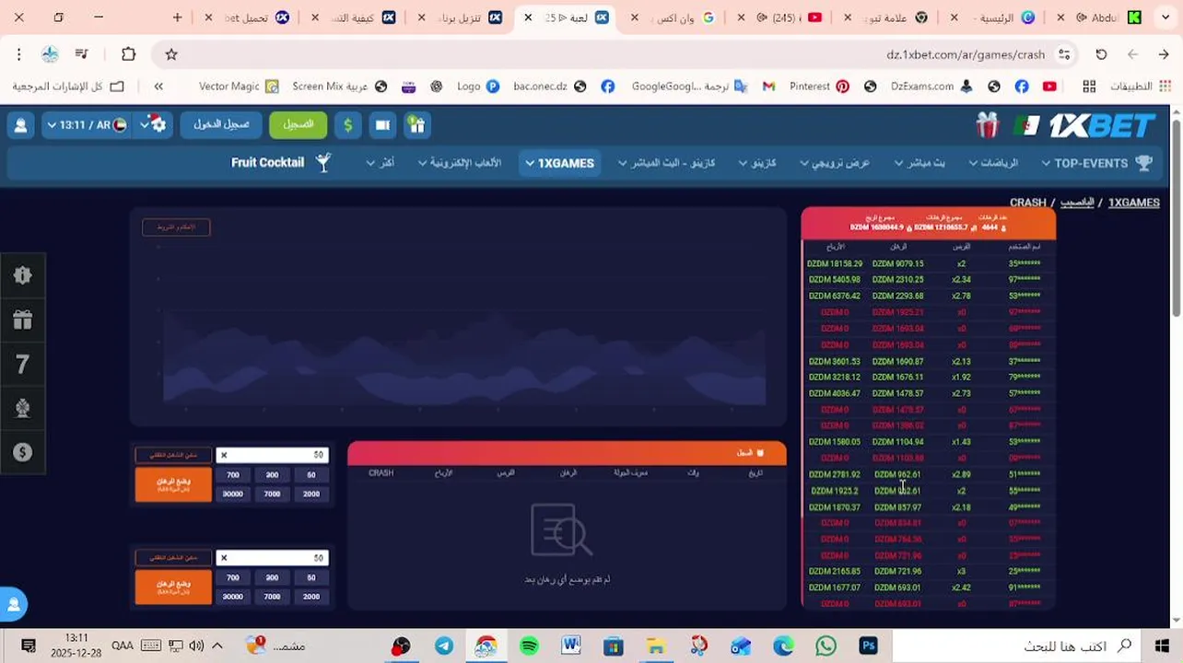Image resolution: width=1183 pixels, height=663 pixels.
Task: Click the browser address bar URL
Action: (x=966, y=54)
